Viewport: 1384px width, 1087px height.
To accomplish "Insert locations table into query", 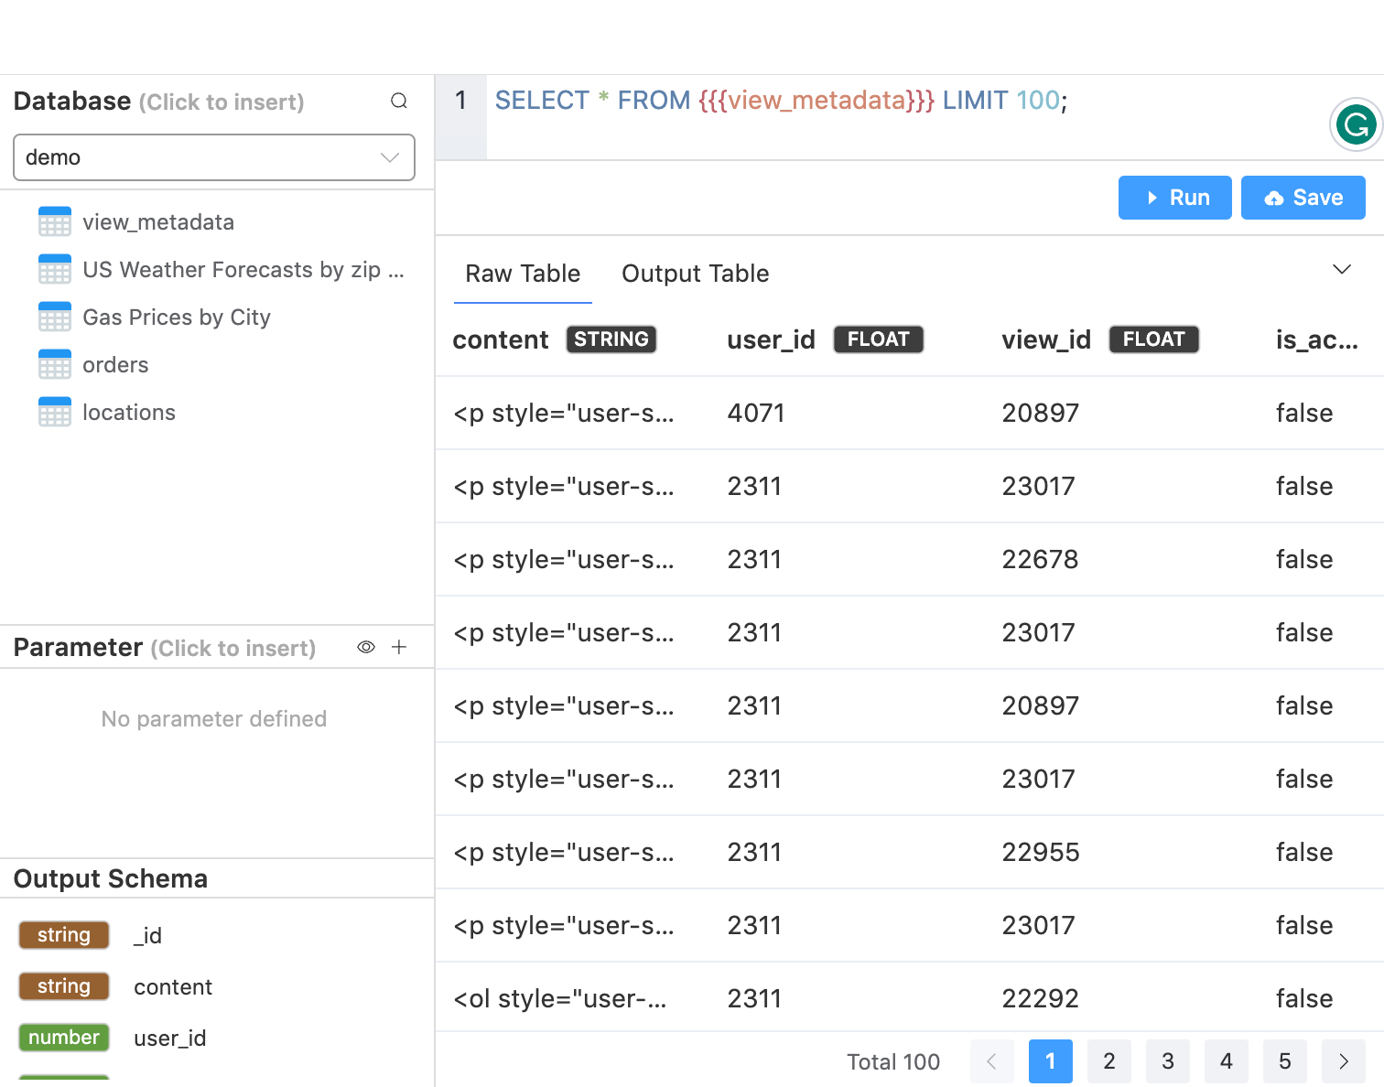I will pyautogui.click(x=129, y=413).
